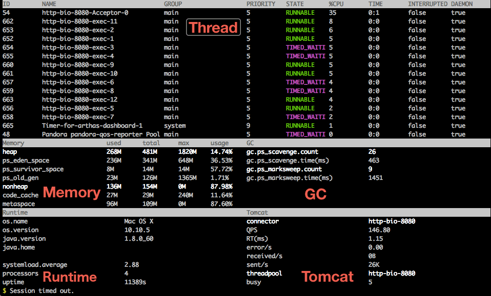491x296 pixels.
Task: Click the PRIORITY column header
Action: pyautogui.click(x=261, y=4)
